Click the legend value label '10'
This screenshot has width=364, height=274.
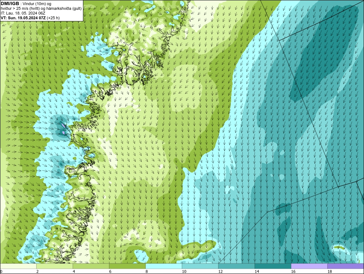[x=184, y=271]
